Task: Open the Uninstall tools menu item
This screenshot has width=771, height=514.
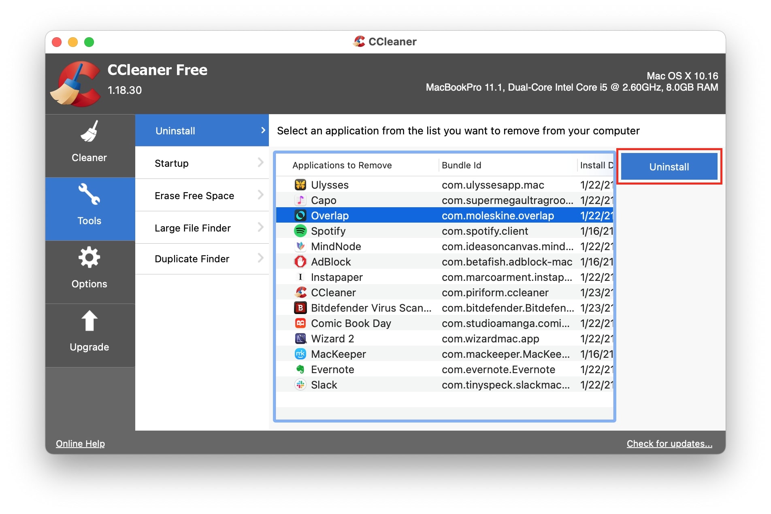Action: [202, 130]
